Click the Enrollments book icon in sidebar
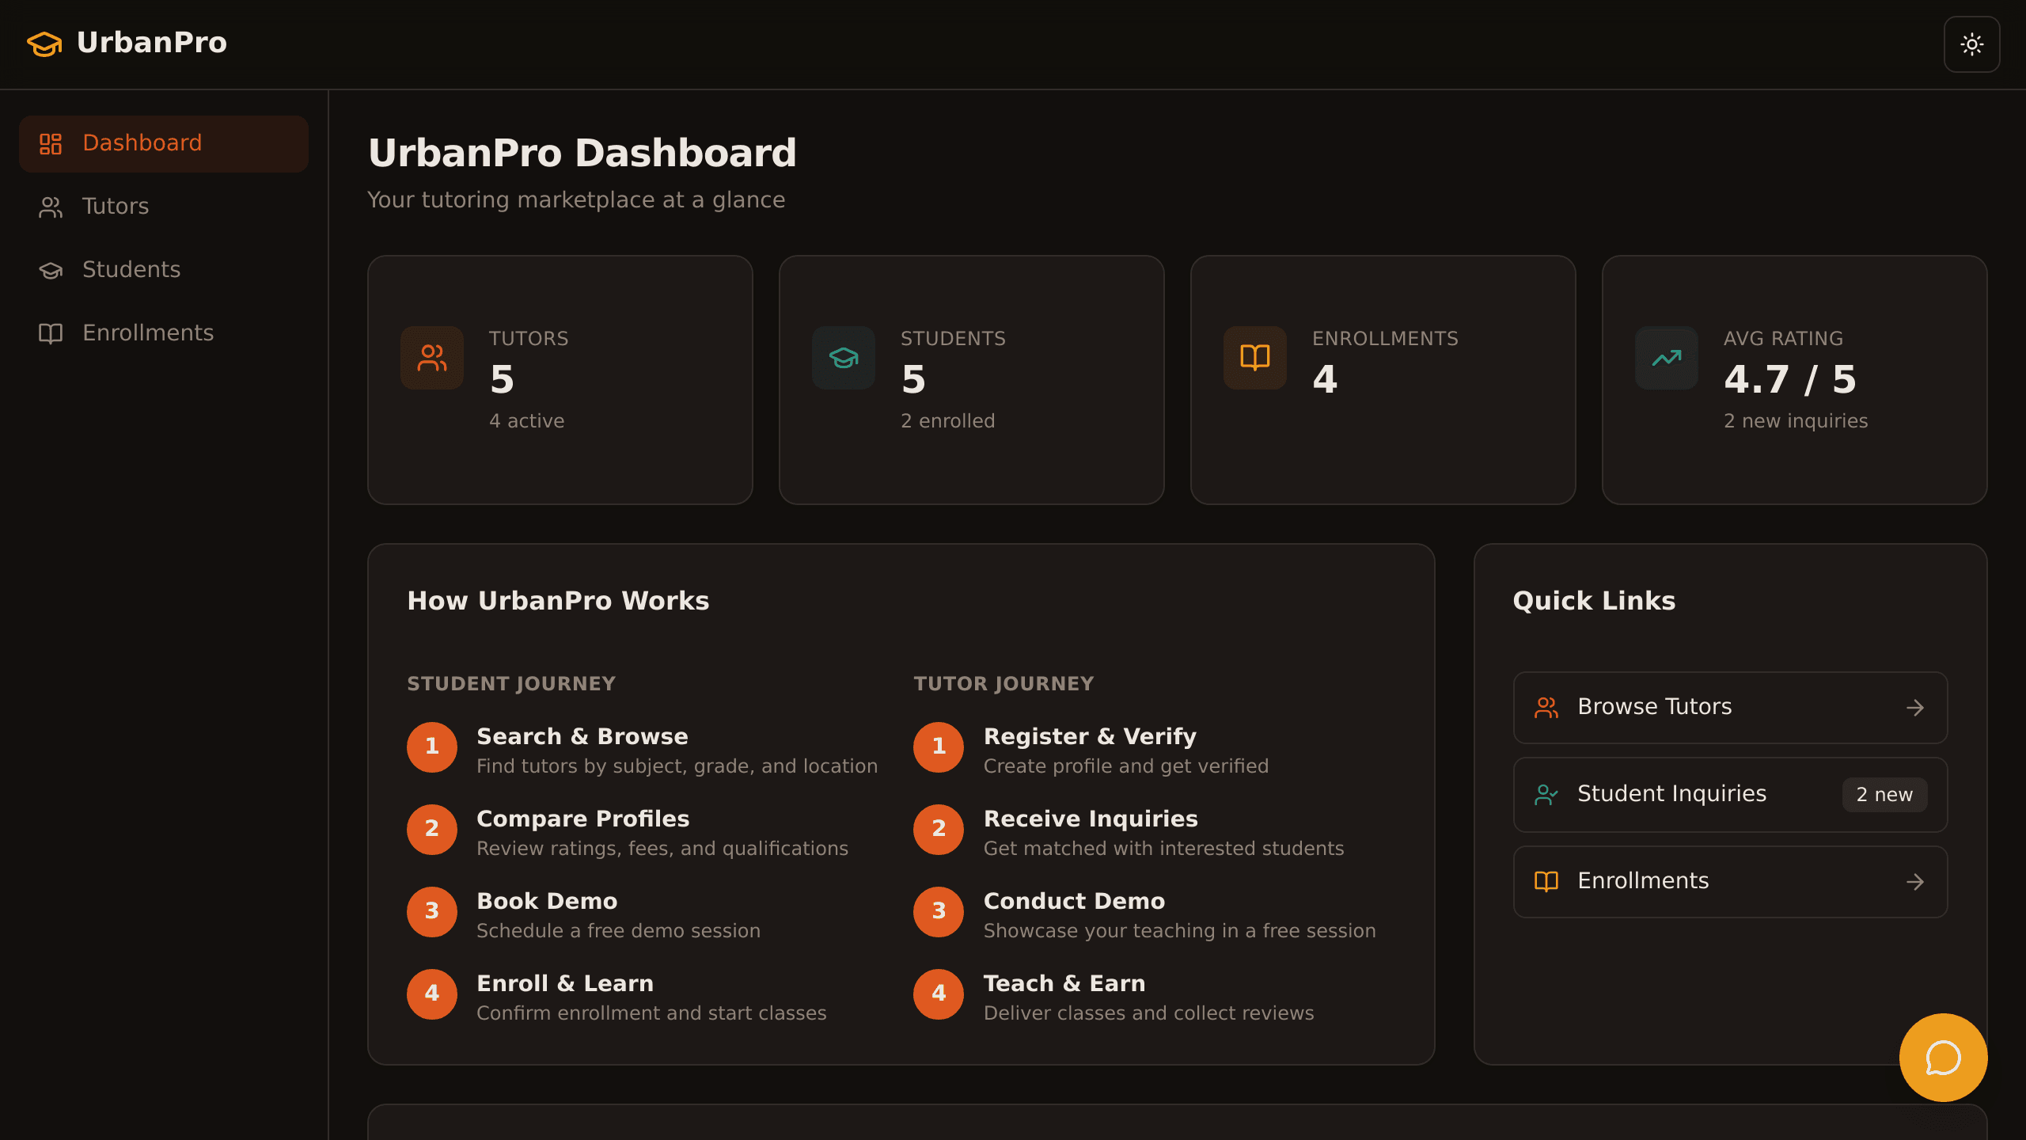This screenshot has width=2026, height=1140. point(51,333)
